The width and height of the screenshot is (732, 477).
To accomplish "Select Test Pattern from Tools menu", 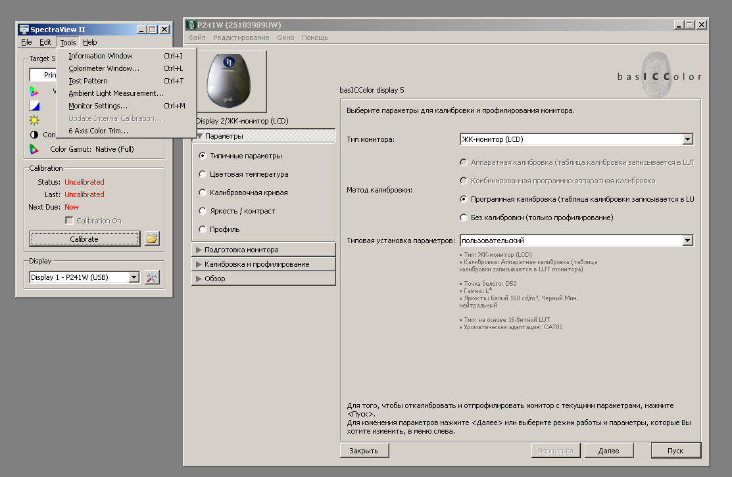I will 126,81.
